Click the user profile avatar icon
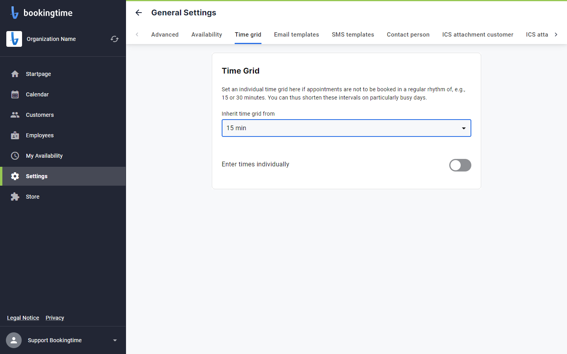The image size is (567, 354). pyautogui.click(x=14, y=340)
